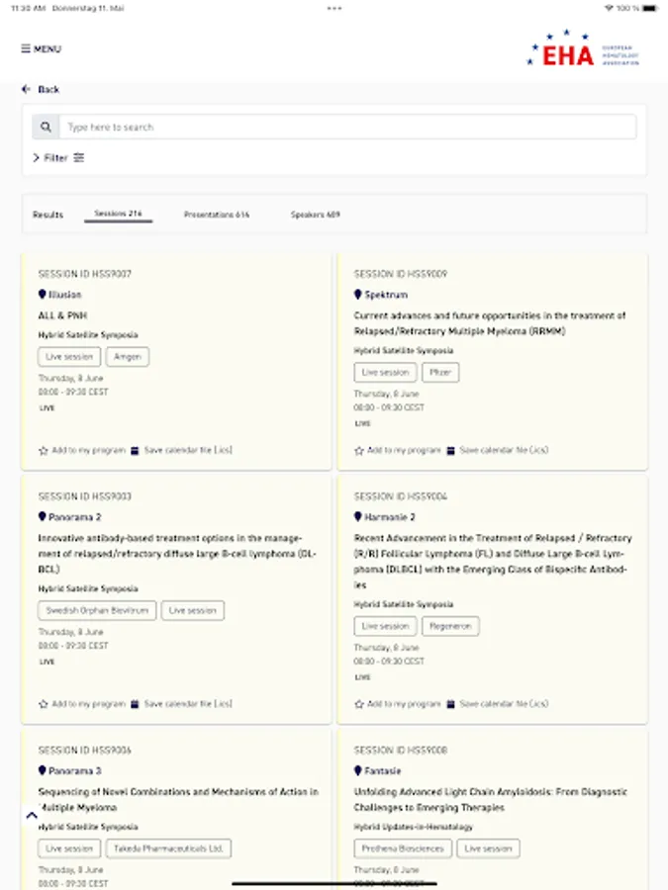
Task: Open the hamburger MENU
Action: pos(41,49)
